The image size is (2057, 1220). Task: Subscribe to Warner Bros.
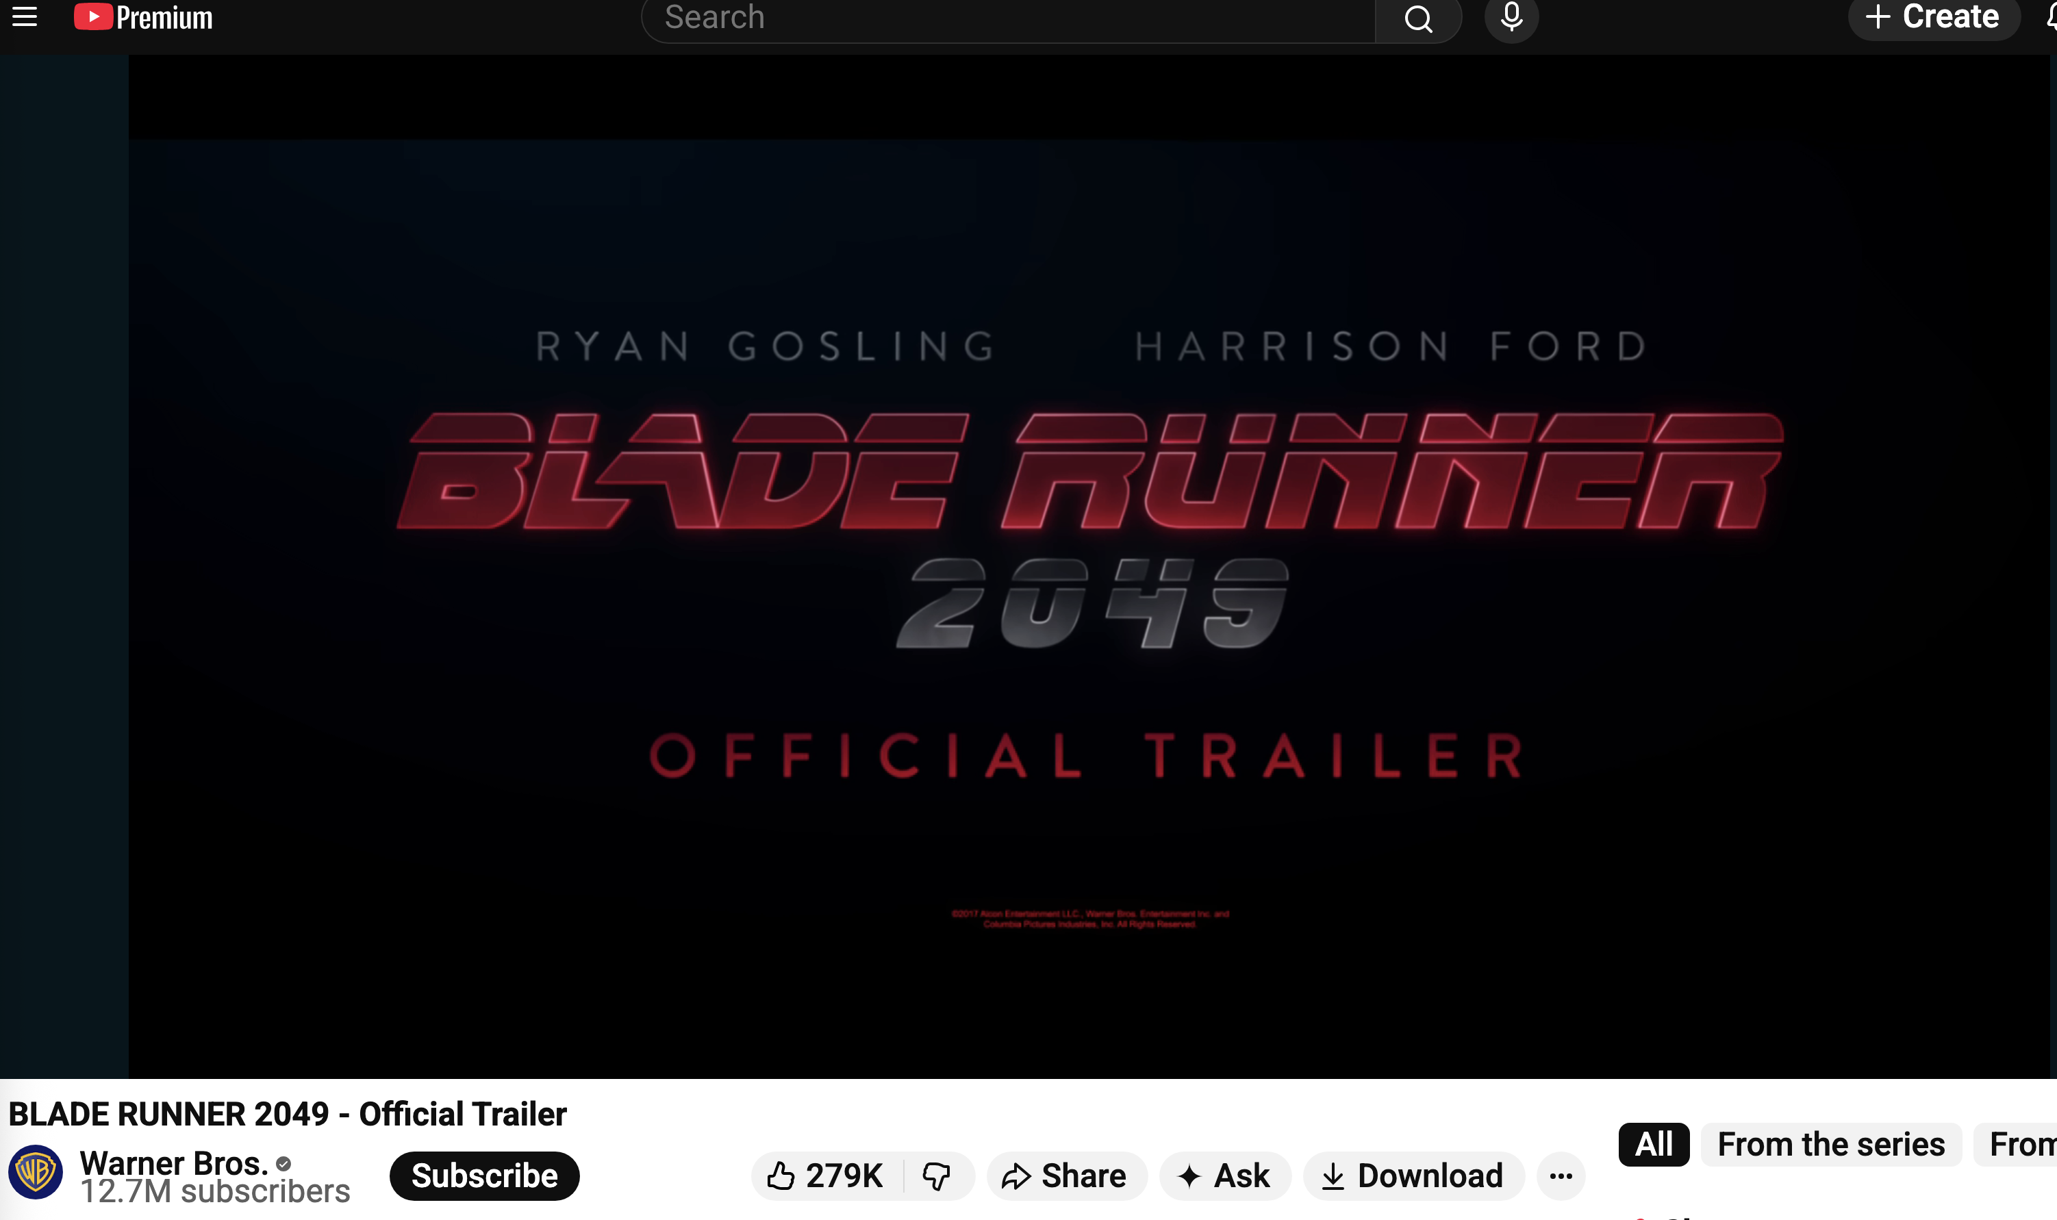click(484, 1175)
